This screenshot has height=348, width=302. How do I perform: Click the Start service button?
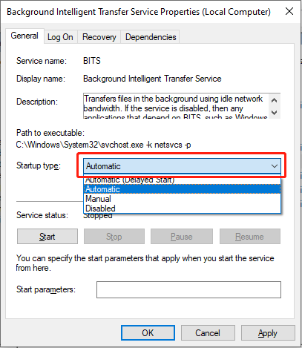click(47, 237)
